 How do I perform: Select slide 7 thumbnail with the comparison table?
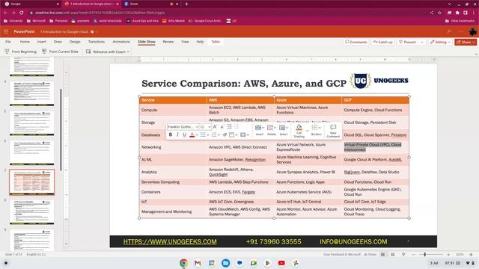point(31,182)
